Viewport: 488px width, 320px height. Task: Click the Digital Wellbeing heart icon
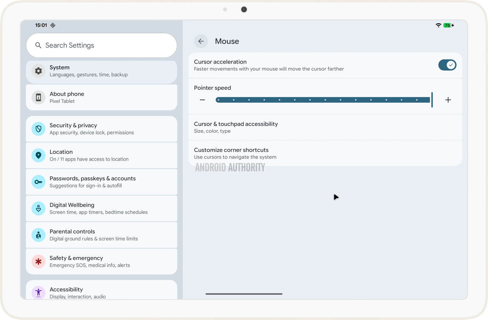tap(39, 209)
